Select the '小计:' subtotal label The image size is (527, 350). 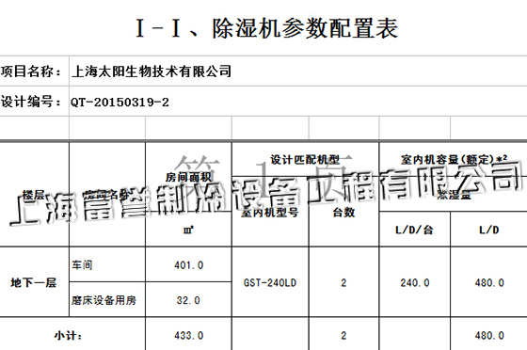click(x=68, y=335)
